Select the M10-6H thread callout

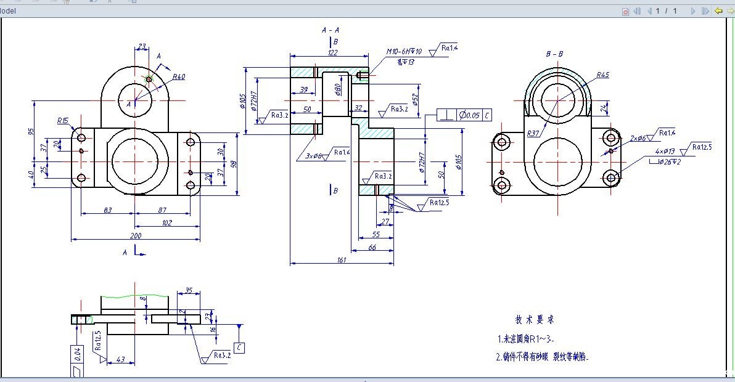point(404,52)
